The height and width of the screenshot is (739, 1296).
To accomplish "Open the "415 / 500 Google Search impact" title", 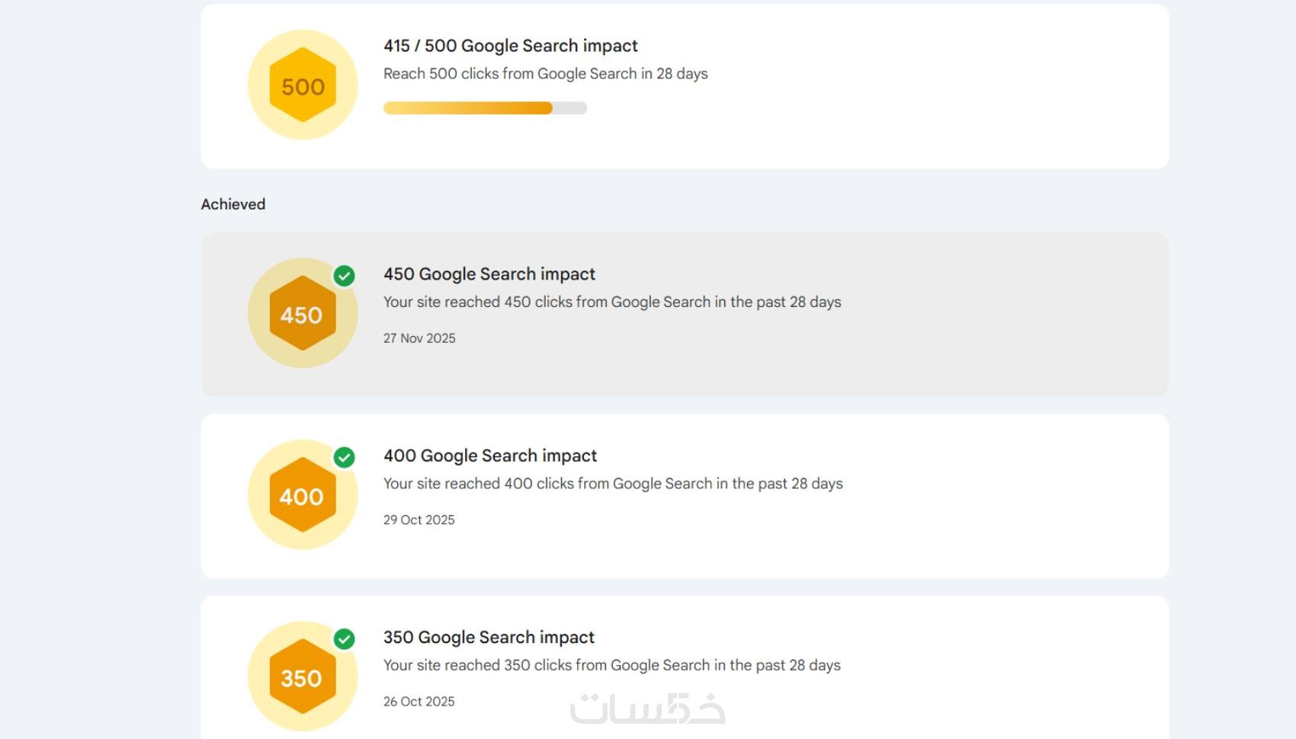I will click(510, 46).
